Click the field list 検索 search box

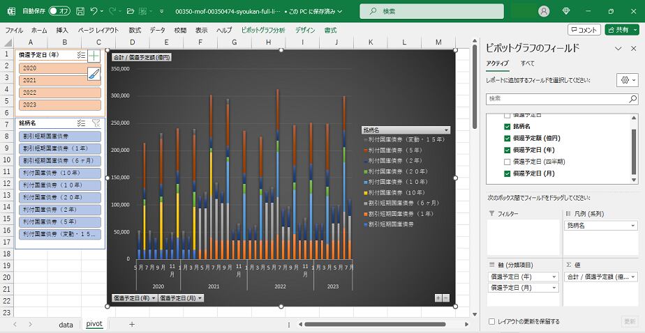(x=561, y=99)
